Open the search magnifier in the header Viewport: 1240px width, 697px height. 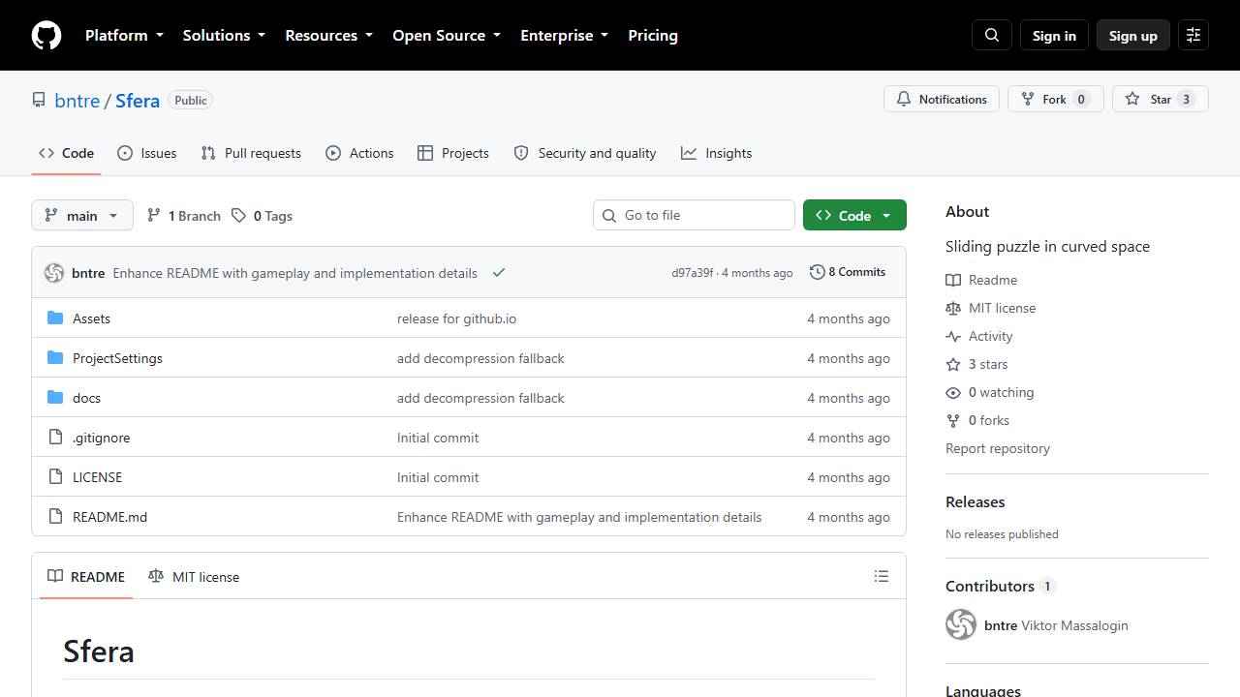point(992,35)
